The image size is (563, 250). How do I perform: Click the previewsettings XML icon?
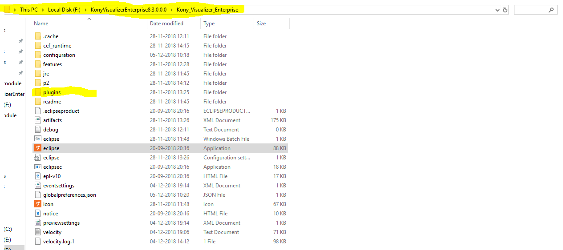38,223
